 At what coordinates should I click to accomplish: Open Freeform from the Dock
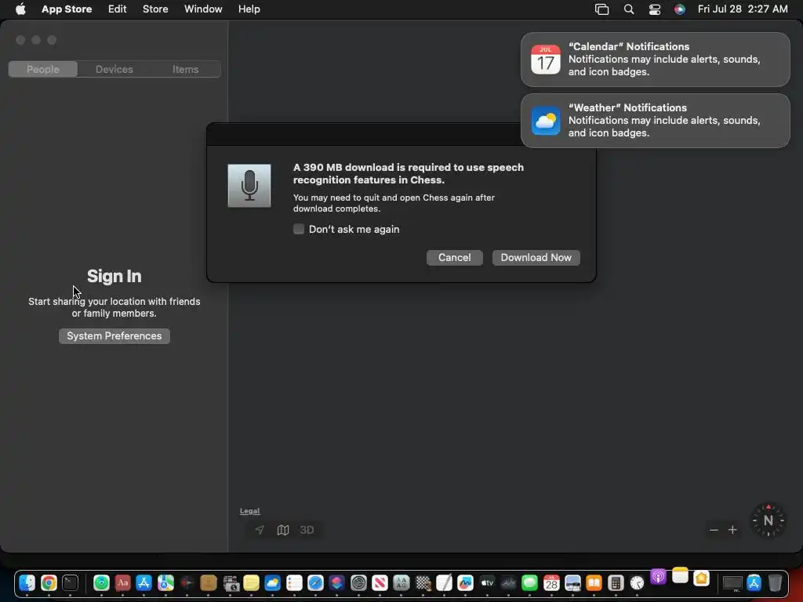pos(465,582)
